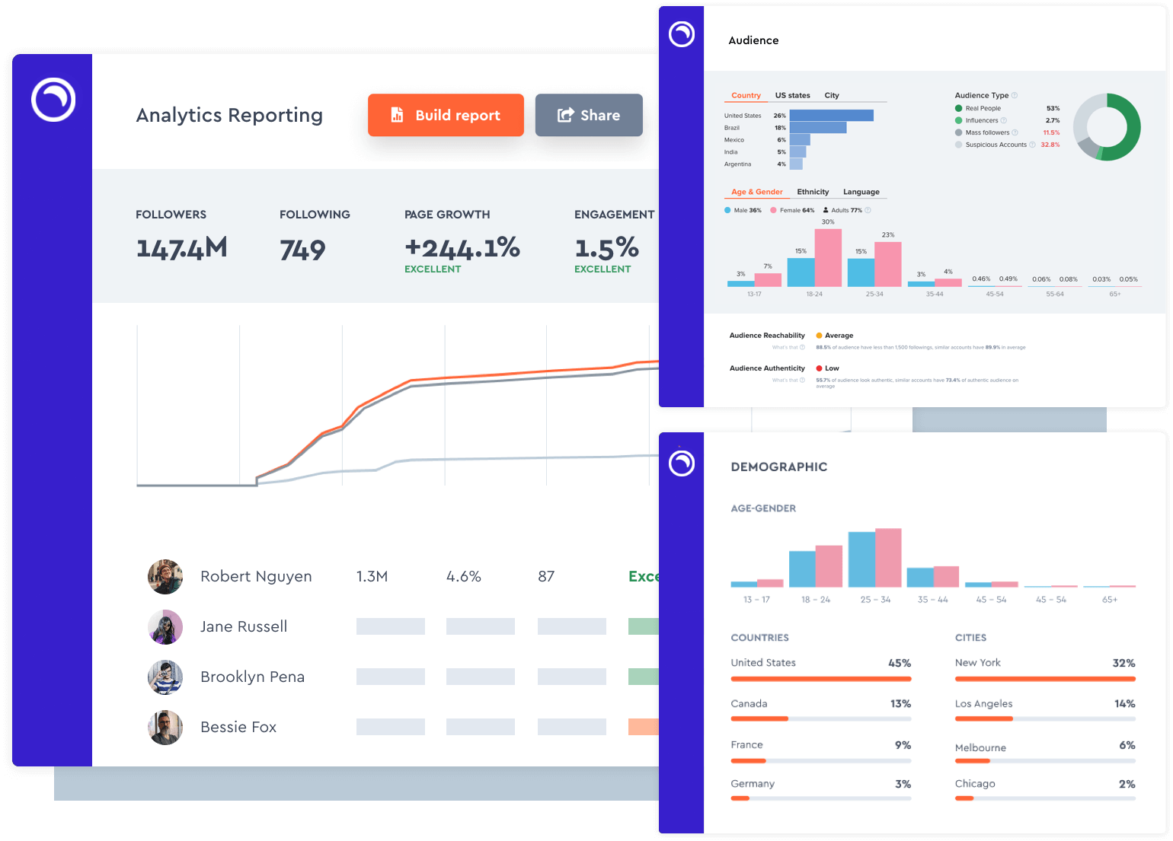Click the Build report button

446,115
